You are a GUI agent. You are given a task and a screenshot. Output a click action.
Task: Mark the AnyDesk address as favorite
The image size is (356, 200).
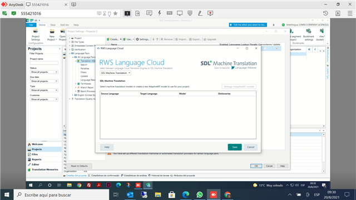pos(115,13)
